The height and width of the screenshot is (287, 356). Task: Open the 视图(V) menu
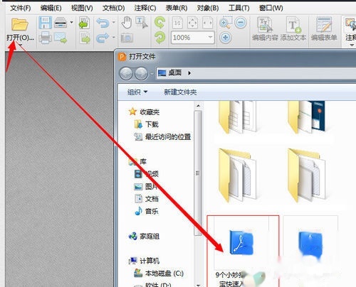coord(82,9)
